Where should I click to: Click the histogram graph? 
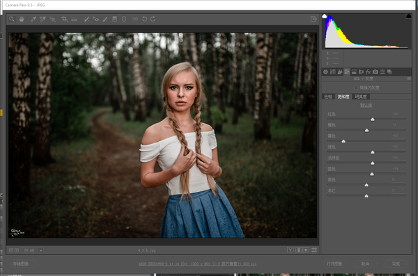(x=366, y=31)
